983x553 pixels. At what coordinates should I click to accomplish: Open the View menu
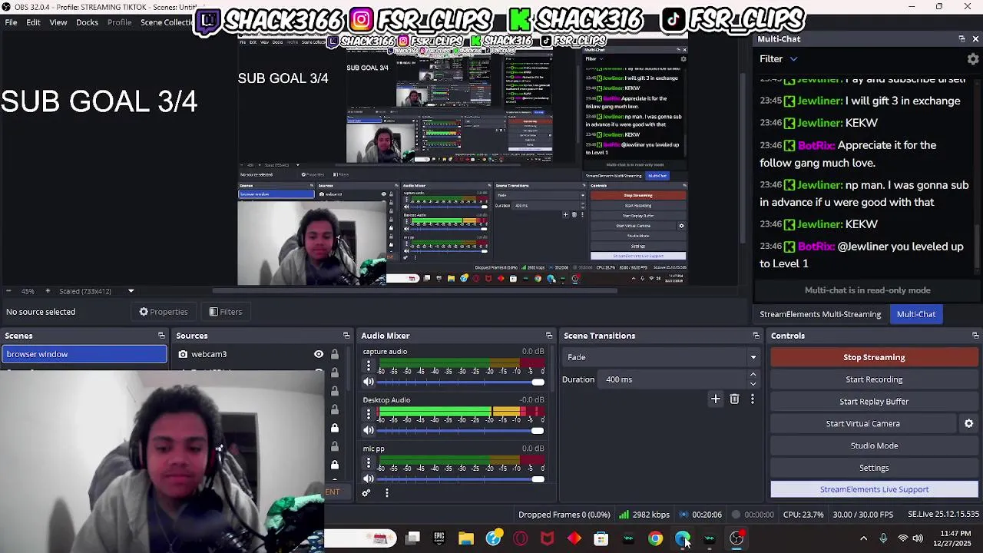[58, 22]
